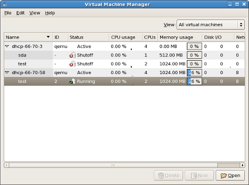249x185 pixels.
Task: Click the ID "2" of running test VM
Action: [56, 81]
